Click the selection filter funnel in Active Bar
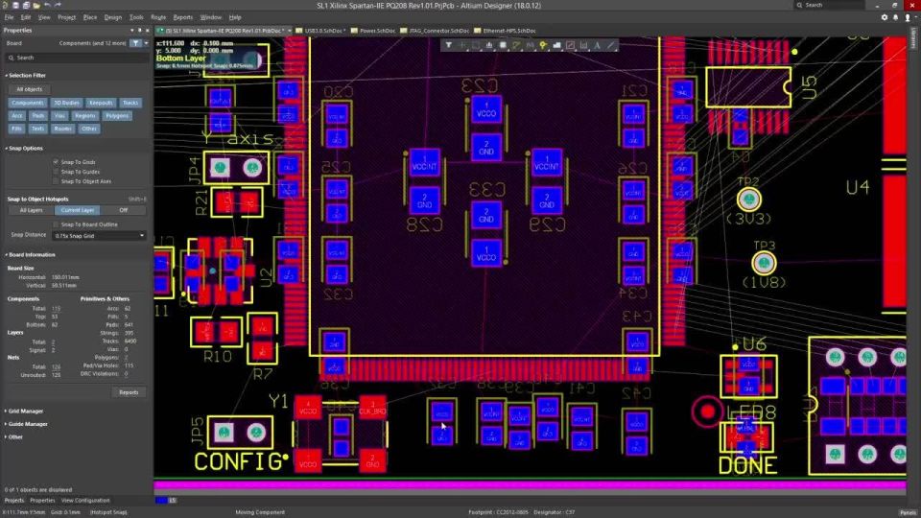This screenshot has height=518, width=921. point(449,45)
